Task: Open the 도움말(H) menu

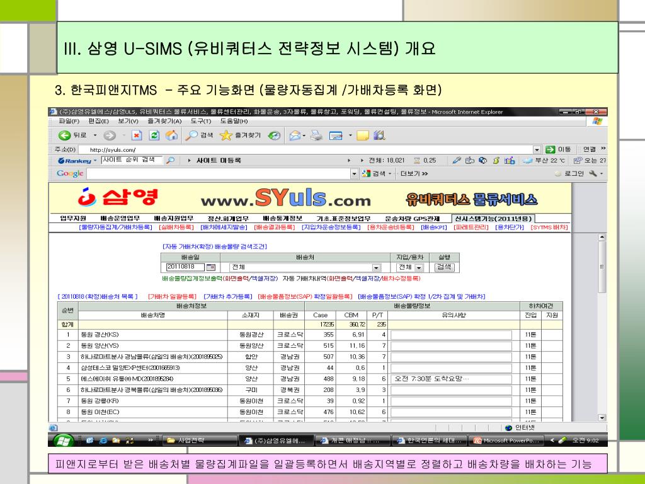Action: (234, 121)
